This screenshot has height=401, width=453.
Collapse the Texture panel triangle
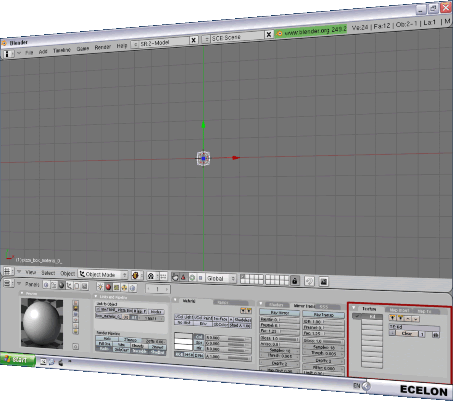coord(354,308)
